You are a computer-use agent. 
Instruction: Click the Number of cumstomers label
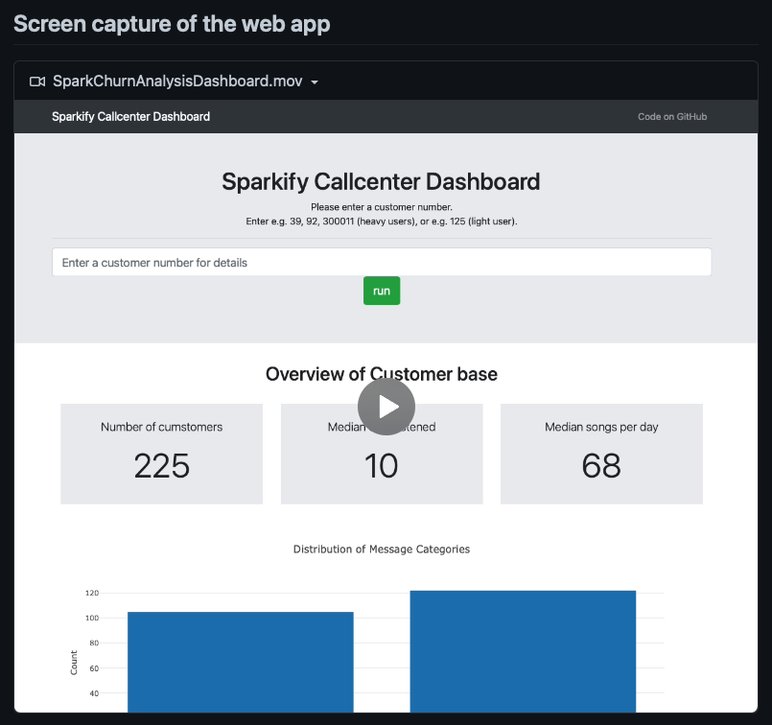161,427
